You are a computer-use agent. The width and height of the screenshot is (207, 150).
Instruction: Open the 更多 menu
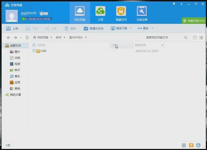click(x=143, y=28)
